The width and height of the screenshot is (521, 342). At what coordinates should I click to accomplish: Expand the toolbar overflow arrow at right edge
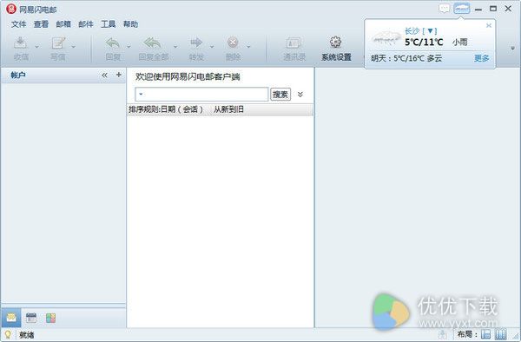coord(512,49)
